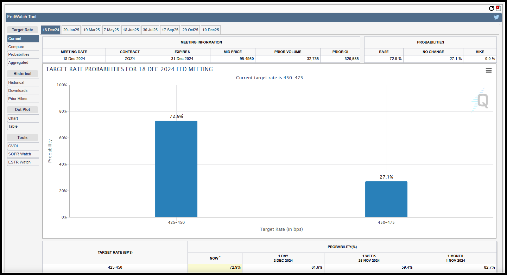Switch to the 19 Mar25 meeting tab
Screen dimensions: 507x275
(x=91, y=30)
